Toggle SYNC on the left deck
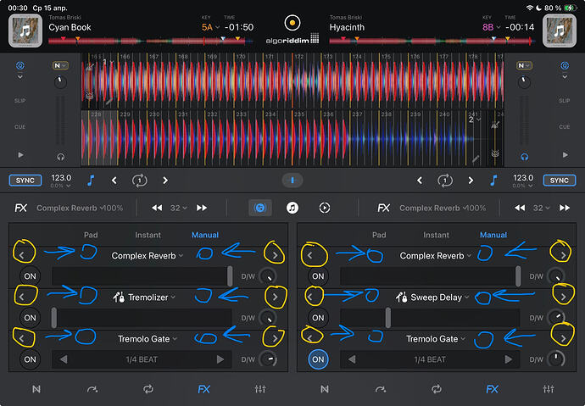Image resolution: width=585 pixels, height=406 pixels. pos(25,181)
